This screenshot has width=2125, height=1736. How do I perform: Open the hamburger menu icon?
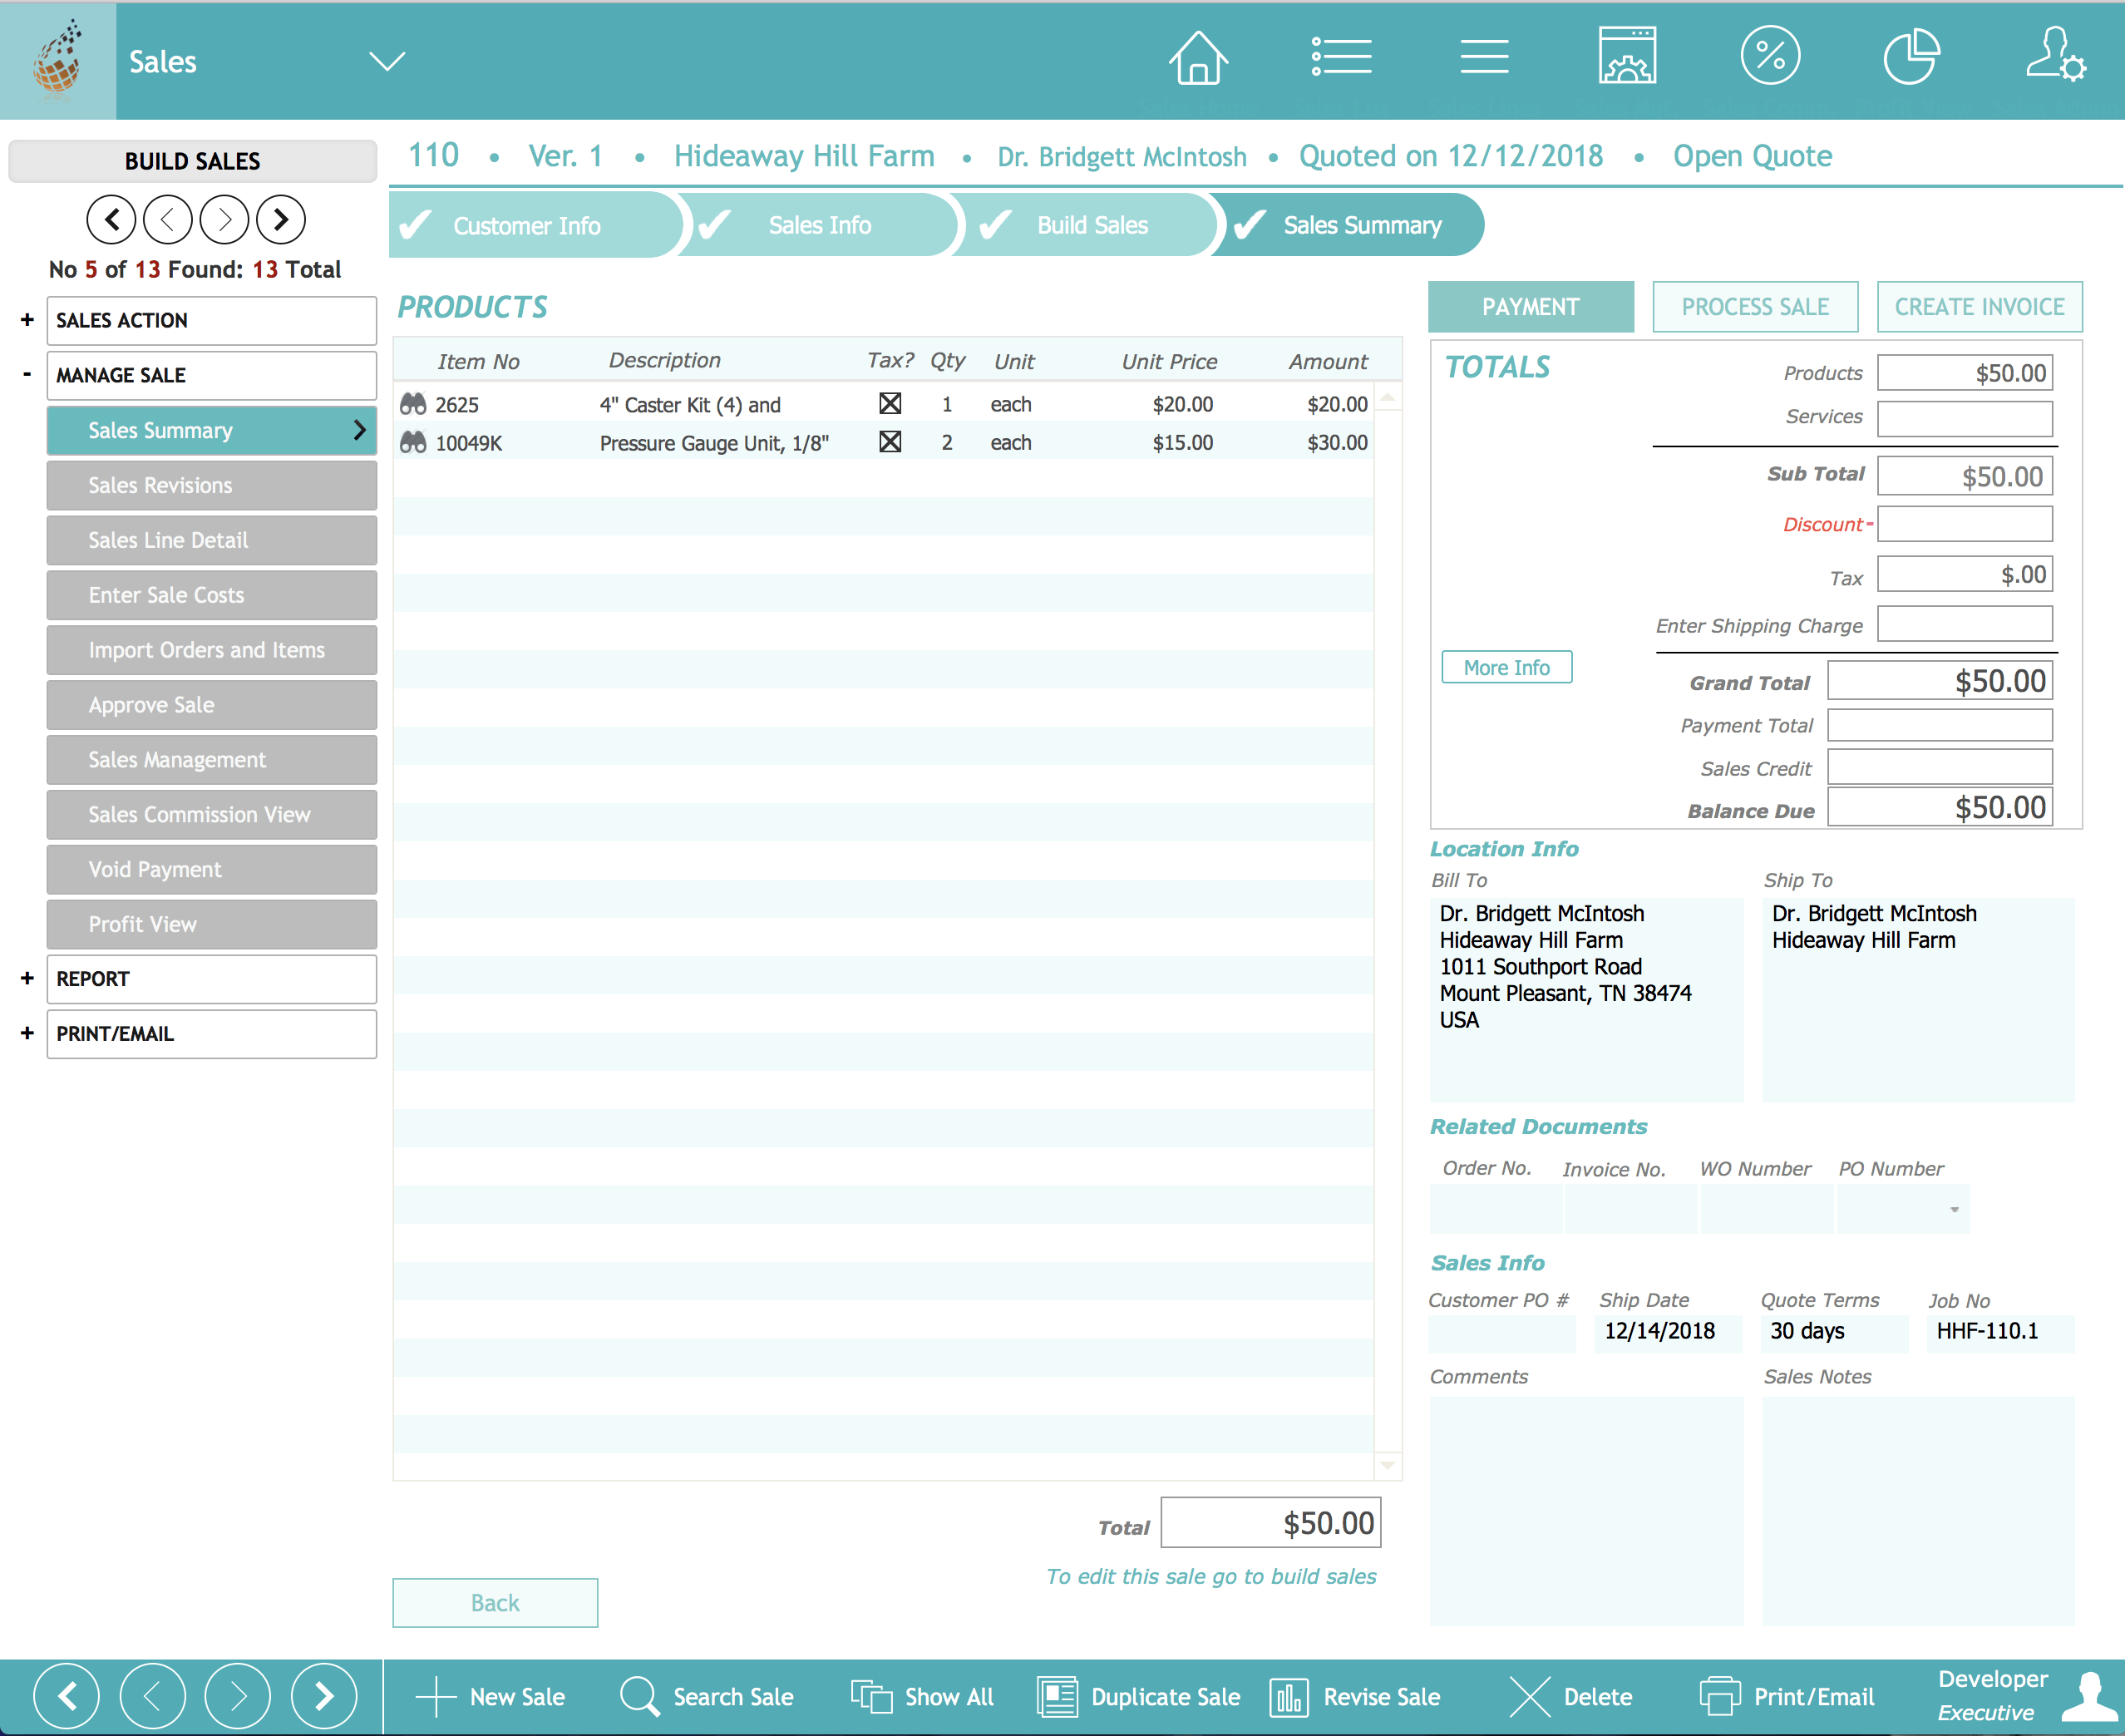[1484, 57]
